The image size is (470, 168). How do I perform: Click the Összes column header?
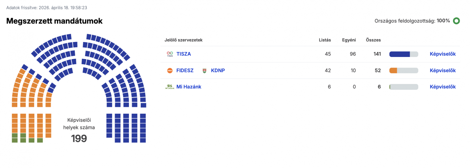coord(373,40)
